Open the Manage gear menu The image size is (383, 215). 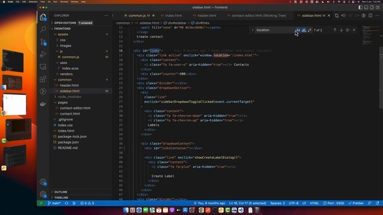[43, 194]
